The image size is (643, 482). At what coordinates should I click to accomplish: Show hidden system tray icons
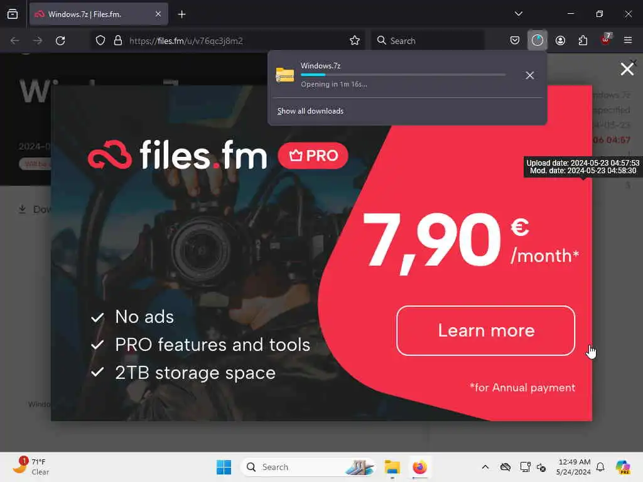tap(485, 467)
